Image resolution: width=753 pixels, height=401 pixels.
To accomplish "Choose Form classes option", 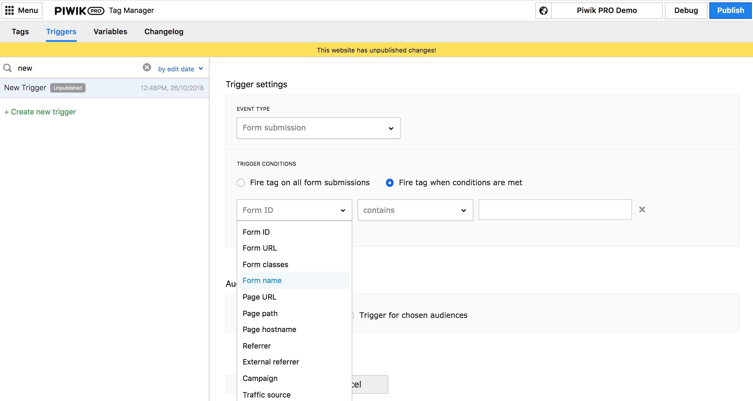I will 294,264.
